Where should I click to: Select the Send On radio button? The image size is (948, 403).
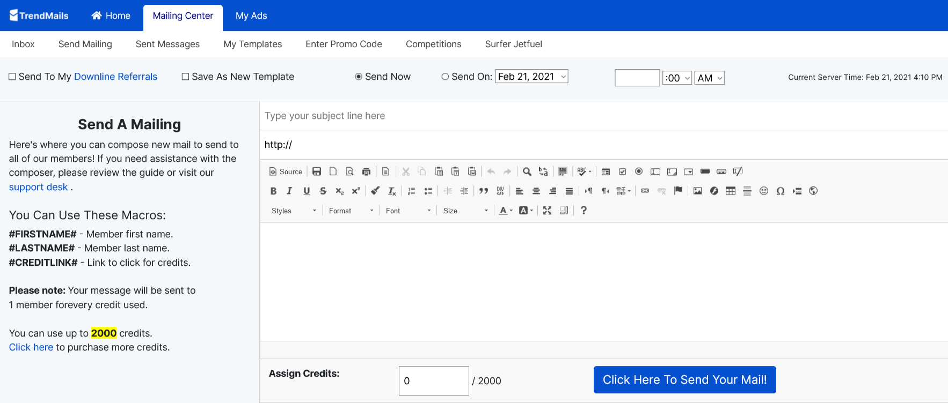(x=445, y=77)
